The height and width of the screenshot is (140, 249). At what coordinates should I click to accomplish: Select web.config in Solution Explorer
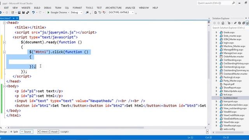point(229,129)
